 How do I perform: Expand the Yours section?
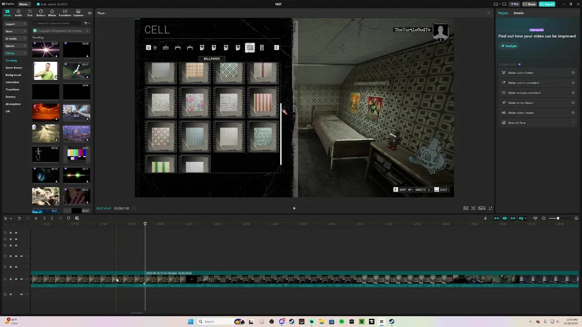pyautogui.click(x=15, y=31)
